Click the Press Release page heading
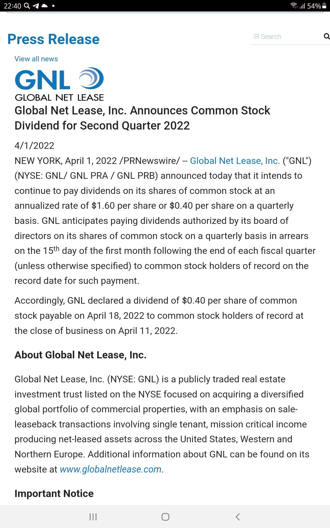The width and height of the screenshot is (330, 528). point(53,39)
